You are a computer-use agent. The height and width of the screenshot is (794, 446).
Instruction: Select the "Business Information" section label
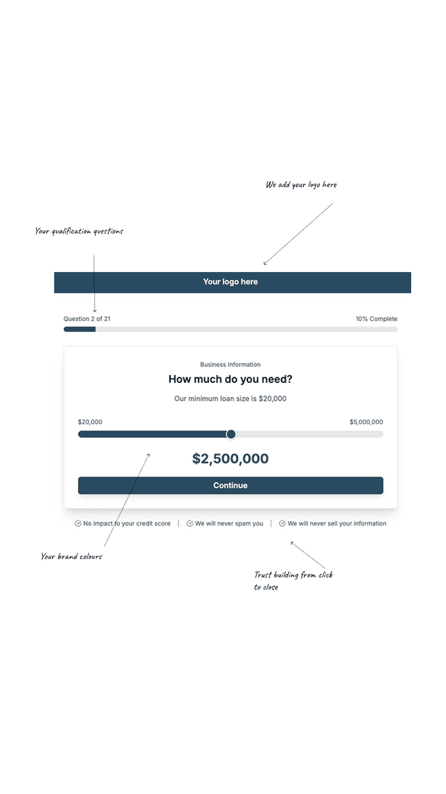click(230, 364)
